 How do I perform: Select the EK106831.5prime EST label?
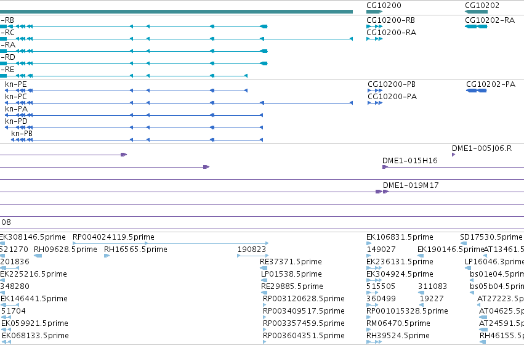[x=400, y=237]
